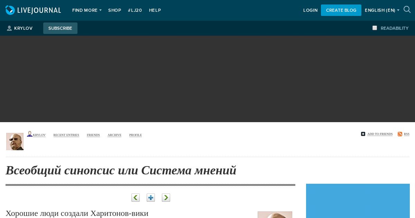The image size is (415, 218).
Task: Click the post title "Хорошие люди создали Харитонов-вики"
Action: point(77,213)
